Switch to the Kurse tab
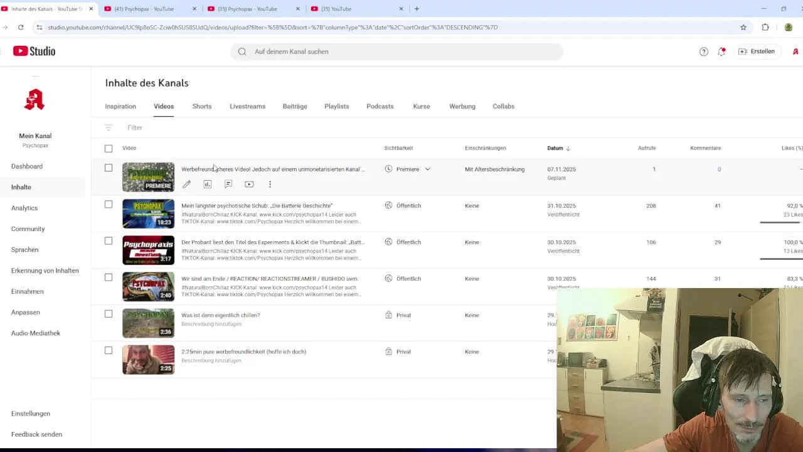The image size is (803, 452). (x=422, y=106)
